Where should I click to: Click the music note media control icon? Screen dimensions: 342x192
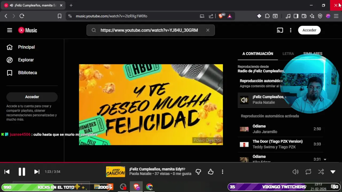pyautogui.click(x=288, y=16)
